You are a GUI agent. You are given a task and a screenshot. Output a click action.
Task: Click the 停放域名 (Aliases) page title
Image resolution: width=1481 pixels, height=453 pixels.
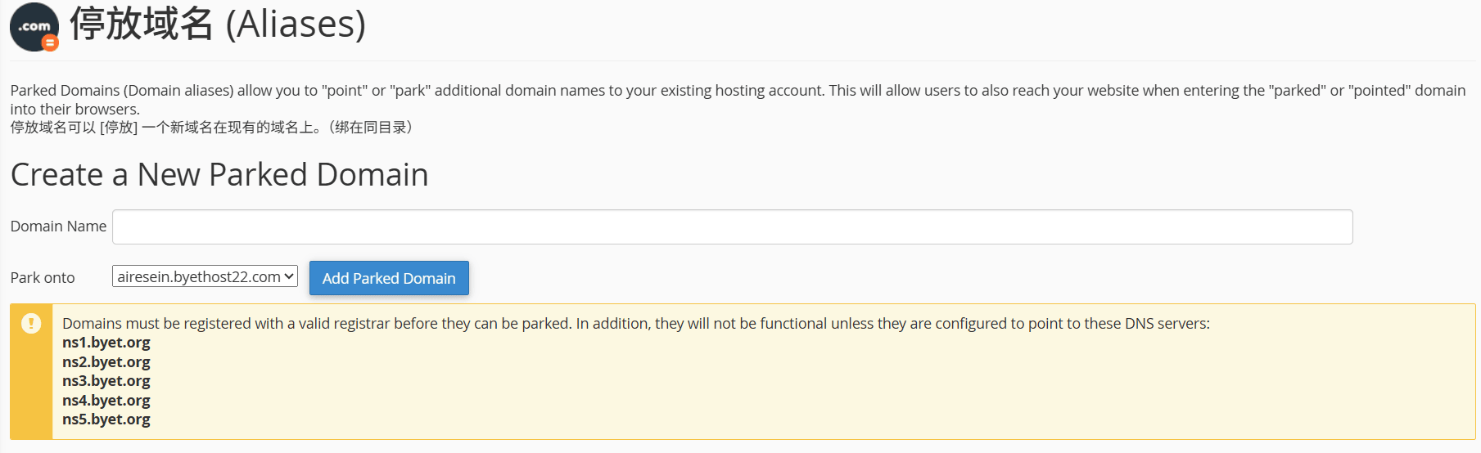218,24
